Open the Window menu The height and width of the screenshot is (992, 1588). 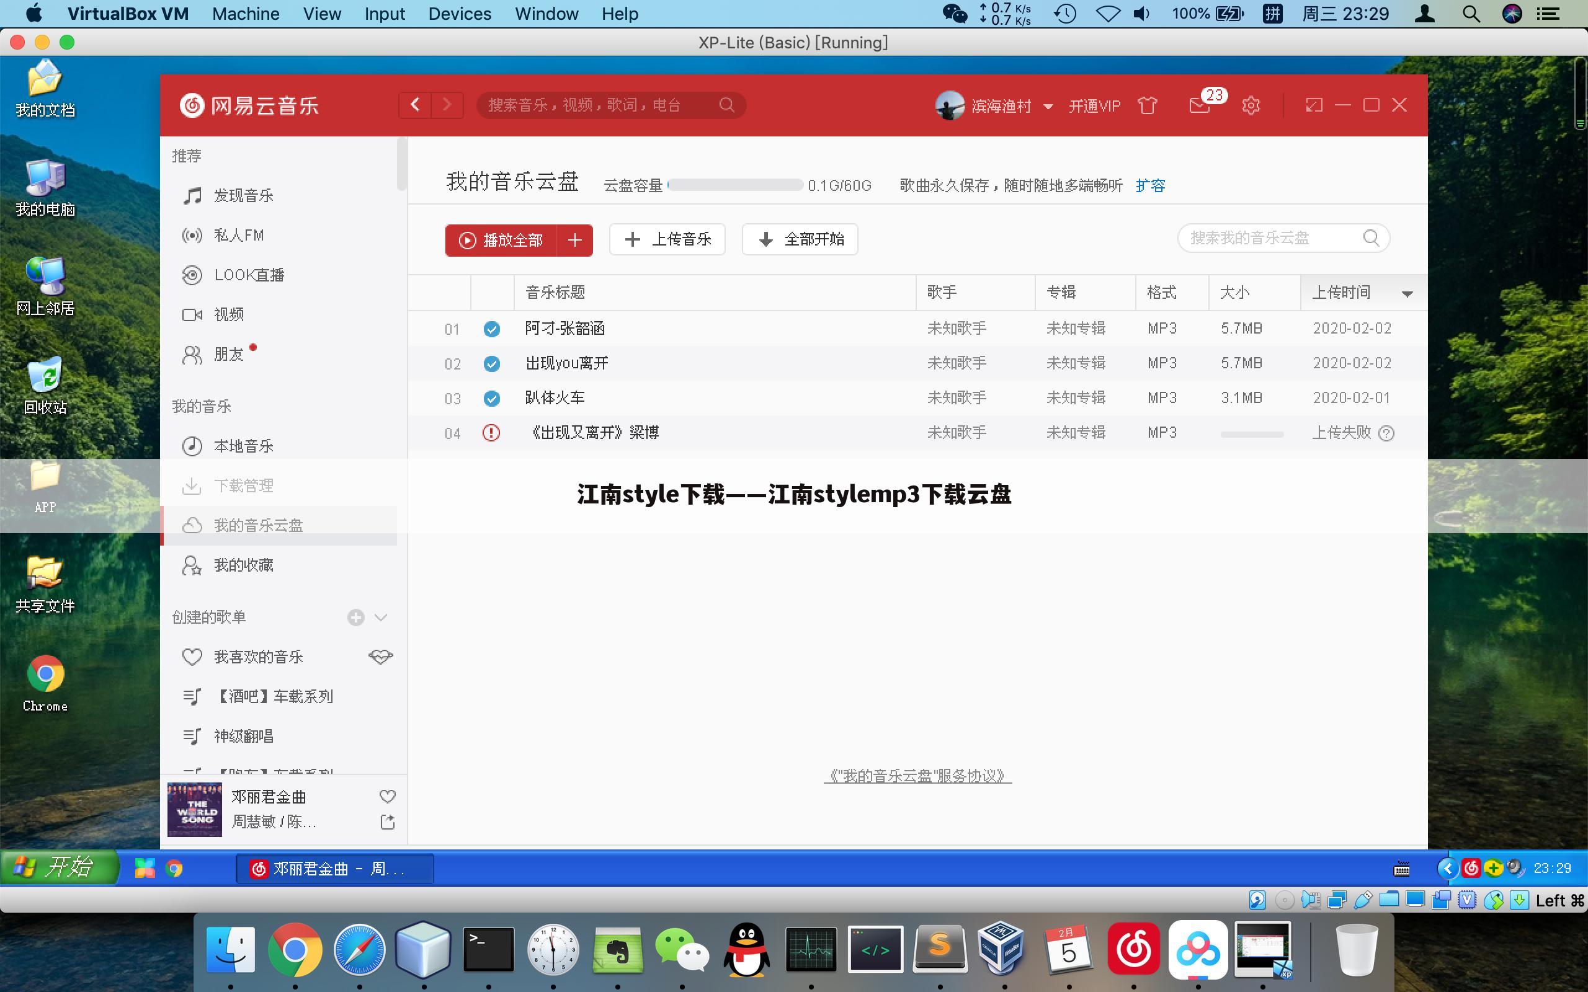click(546, 14)
